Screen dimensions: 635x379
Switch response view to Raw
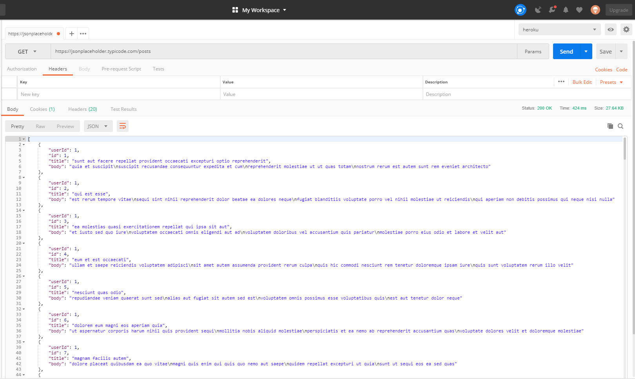point(40,126)
